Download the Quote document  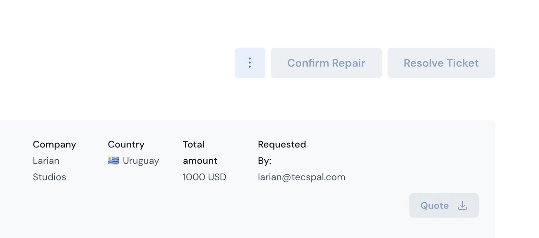coord(444,205)
